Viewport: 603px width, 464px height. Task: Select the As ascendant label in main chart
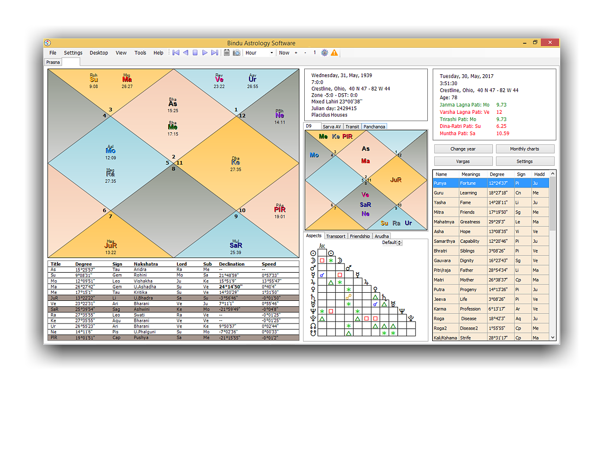(172, 104)
